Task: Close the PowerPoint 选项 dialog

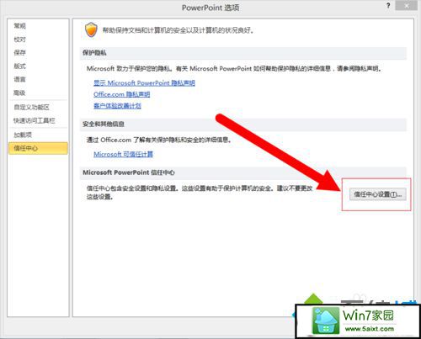Action: 406,6
